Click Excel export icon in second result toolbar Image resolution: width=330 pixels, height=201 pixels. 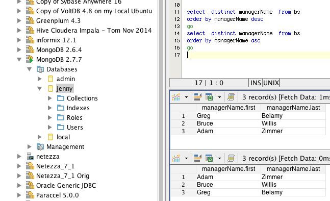(209, 158)
